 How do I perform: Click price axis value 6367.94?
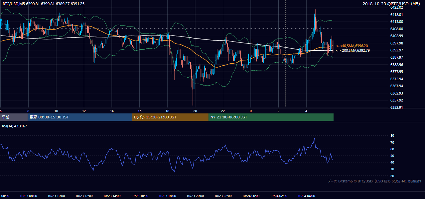(x=397, y=86)
